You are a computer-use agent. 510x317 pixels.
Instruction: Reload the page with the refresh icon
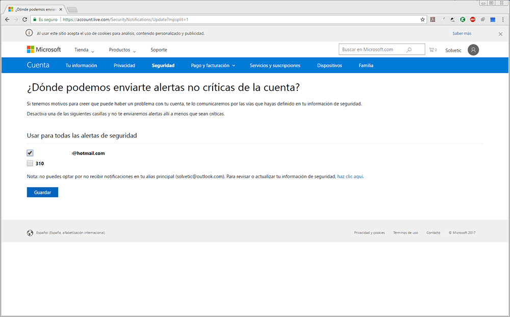tap(24, 19)
